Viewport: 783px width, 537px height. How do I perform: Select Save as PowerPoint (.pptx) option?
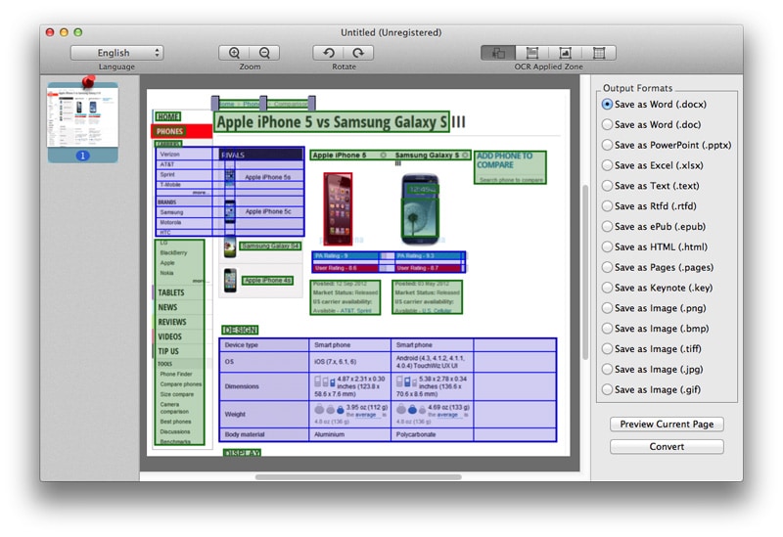[667, 145]
